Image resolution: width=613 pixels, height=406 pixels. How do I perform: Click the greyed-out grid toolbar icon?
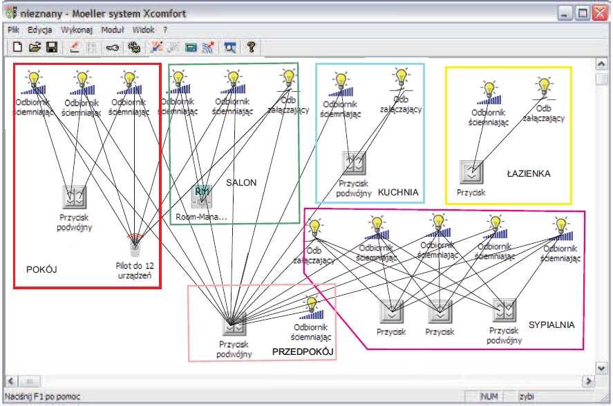[92, 48]
